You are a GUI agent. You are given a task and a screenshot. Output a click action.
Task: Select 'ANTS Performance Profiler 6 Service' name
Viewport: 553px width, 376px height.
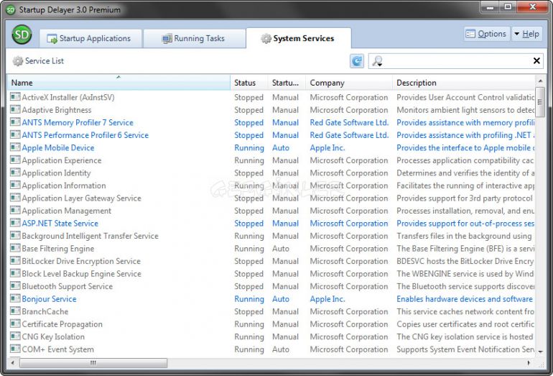85,135
